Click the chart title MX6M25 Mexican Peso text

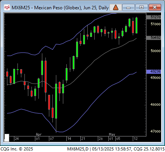click(x=60, y=8)
